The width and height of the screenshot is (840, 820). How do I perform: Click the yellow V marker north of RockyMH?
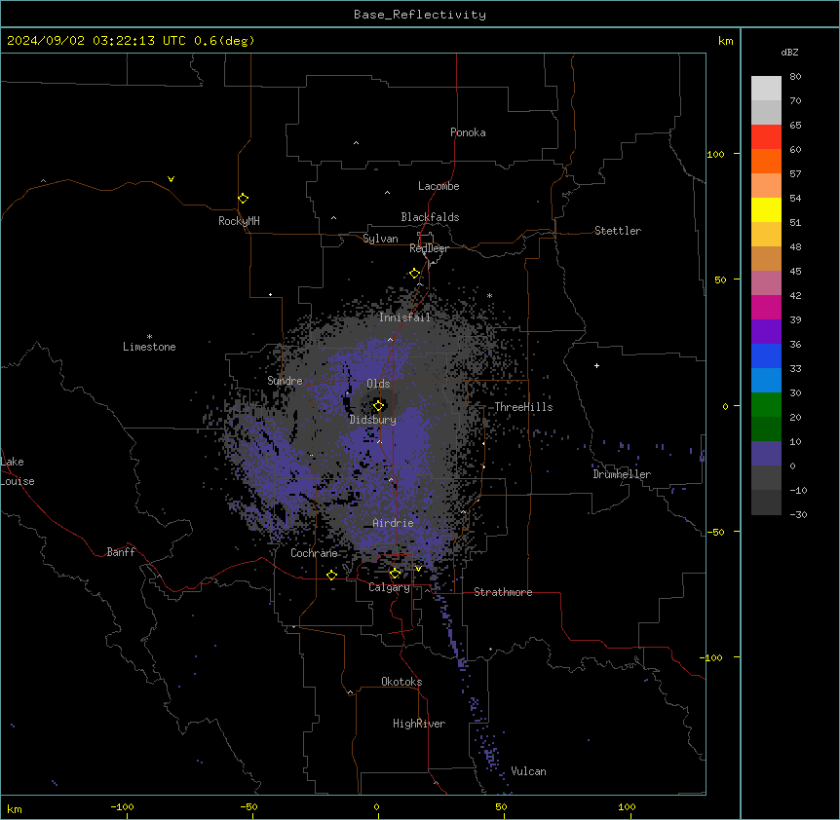(x=171, y=179)
